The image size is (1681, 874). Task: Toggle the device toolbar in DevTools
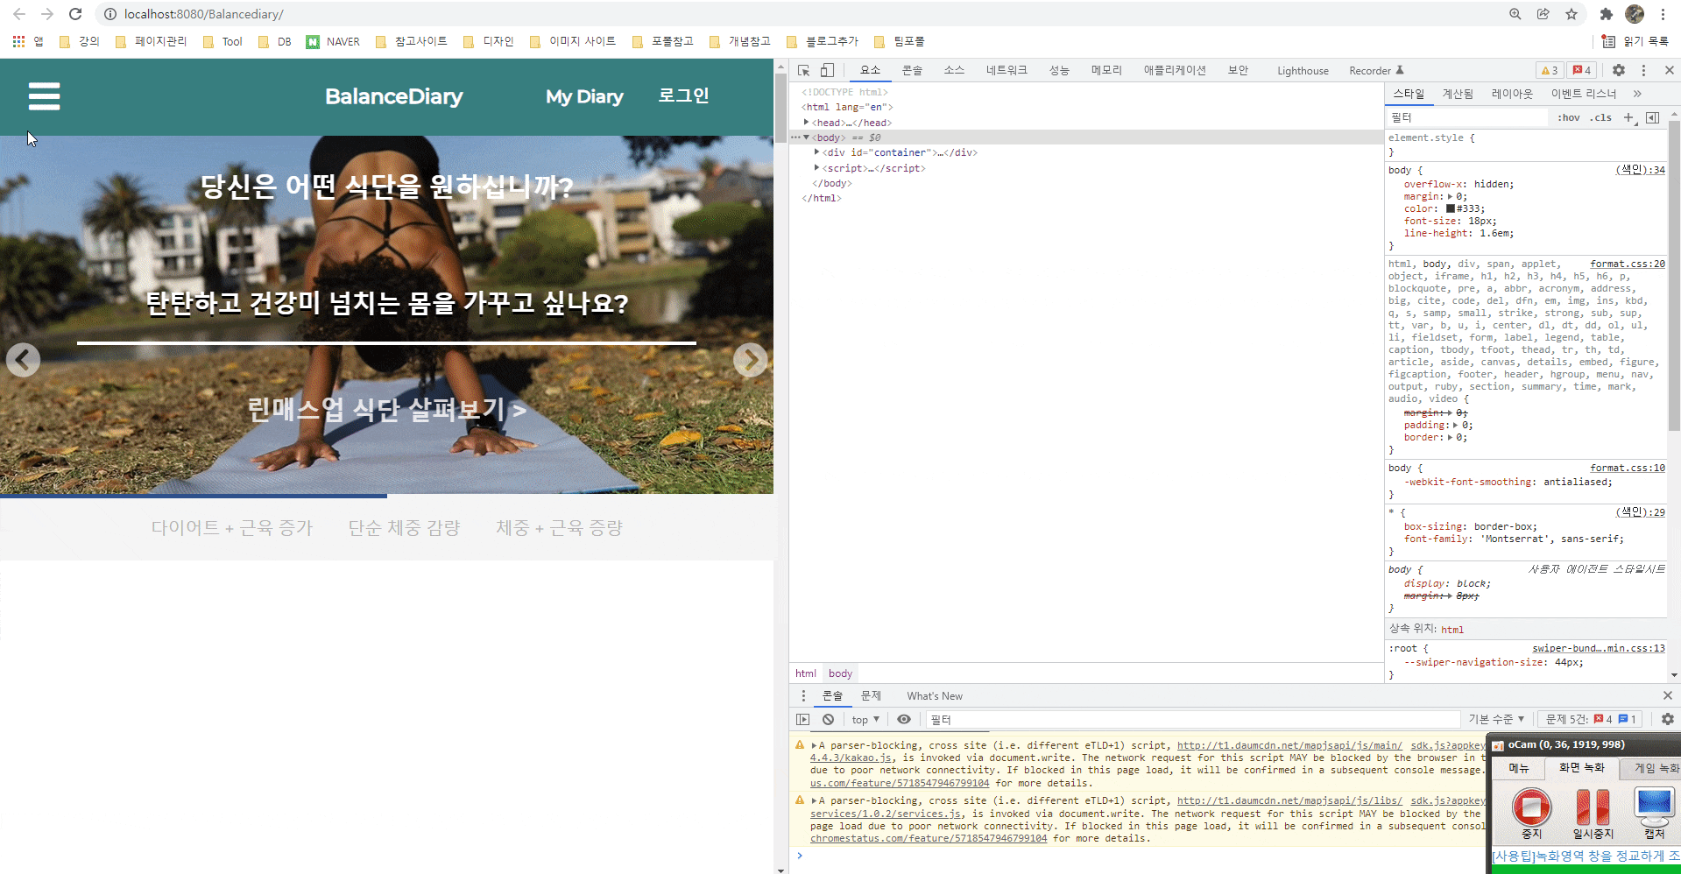click(827, 70)
